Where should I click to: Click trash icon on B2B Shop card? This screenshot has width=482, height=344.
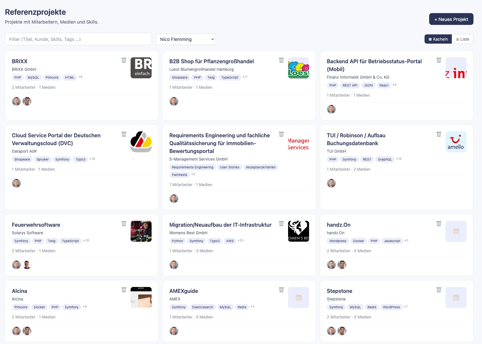pyautogui.click(x=281, y=60)
